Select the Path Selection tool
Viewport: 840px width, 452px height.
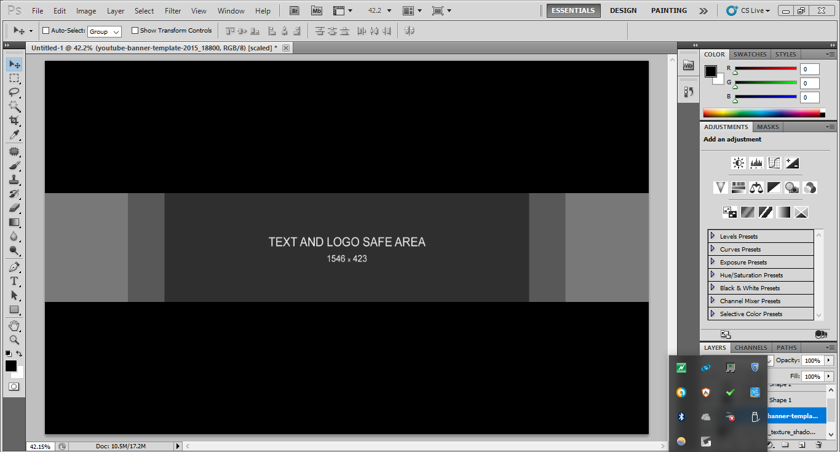(x=14, y=295)
